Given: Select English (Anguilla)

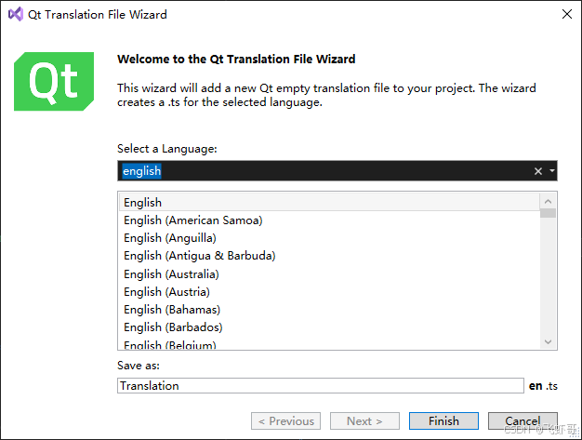Looking at the screenshot, I should pyautogui.click(x=329, y=238).
